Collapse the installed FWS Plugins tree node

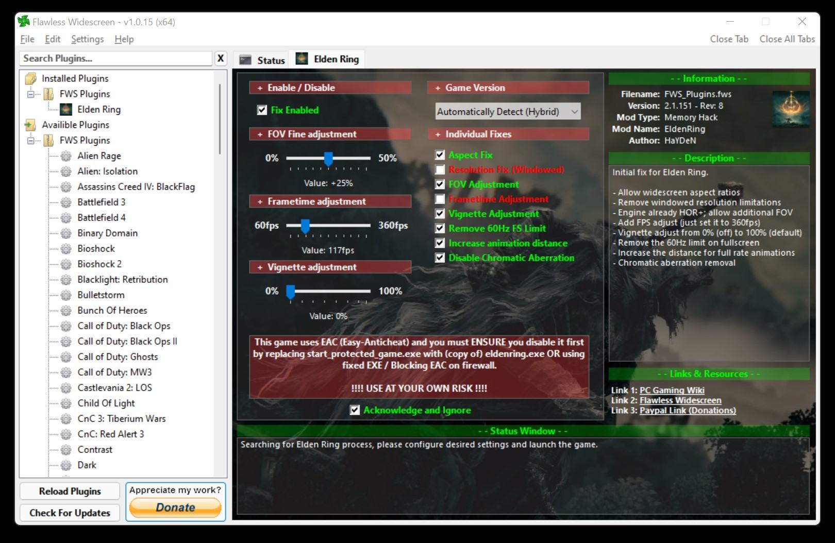tap(31, 94)
